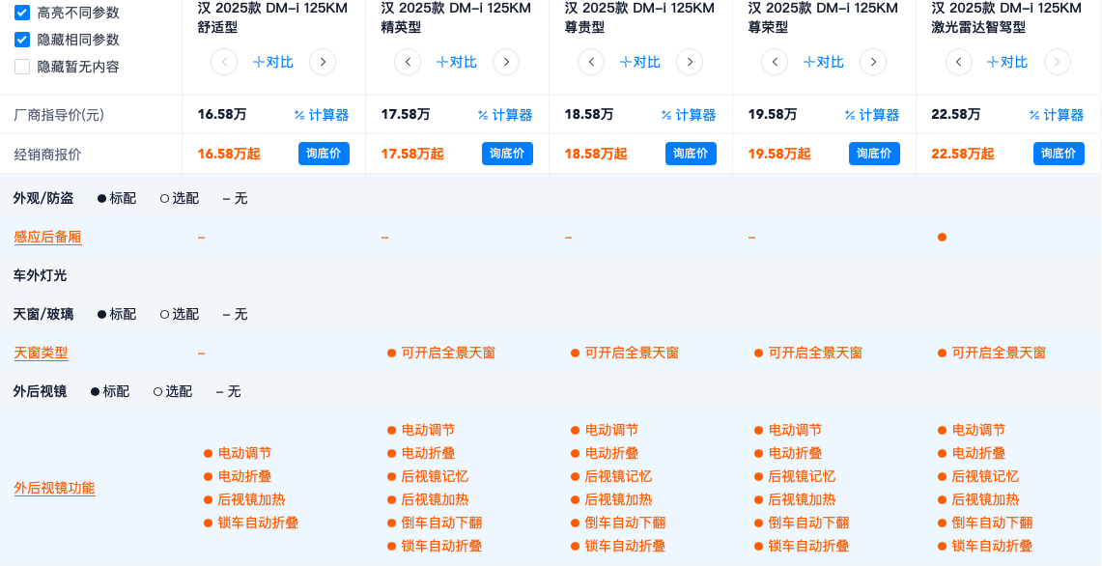Click the 18.58万起 dealer price

click(x=595, y=154)
